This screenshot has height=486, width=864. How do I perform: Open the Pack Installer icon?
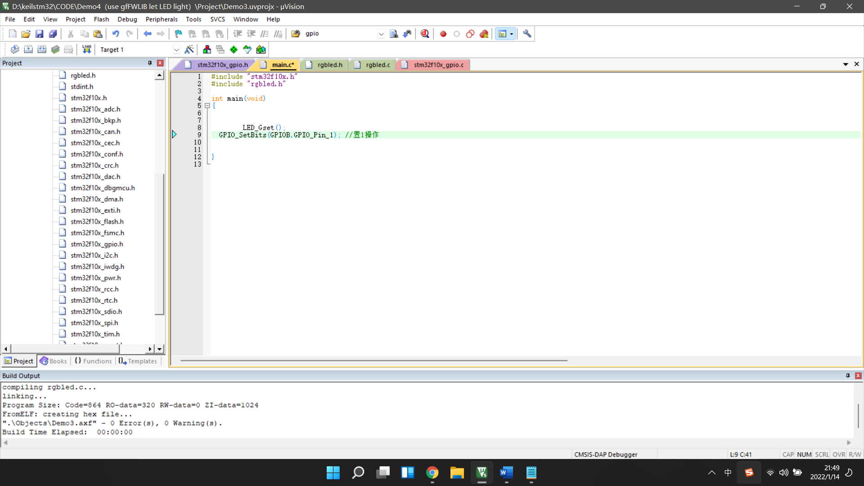[x=261, y=49]
